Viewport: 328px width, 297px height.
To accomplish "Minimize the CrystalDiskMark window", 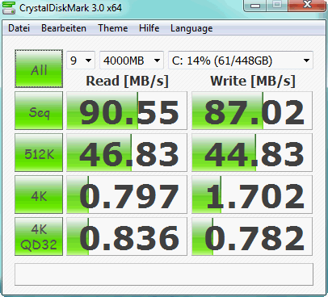I will (255, 6).
